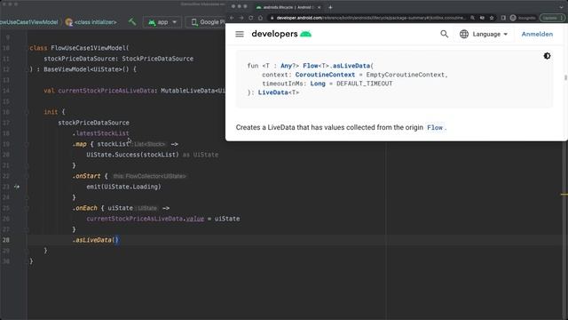Follow the CoroutineContext link in the signature

[325, 75]
